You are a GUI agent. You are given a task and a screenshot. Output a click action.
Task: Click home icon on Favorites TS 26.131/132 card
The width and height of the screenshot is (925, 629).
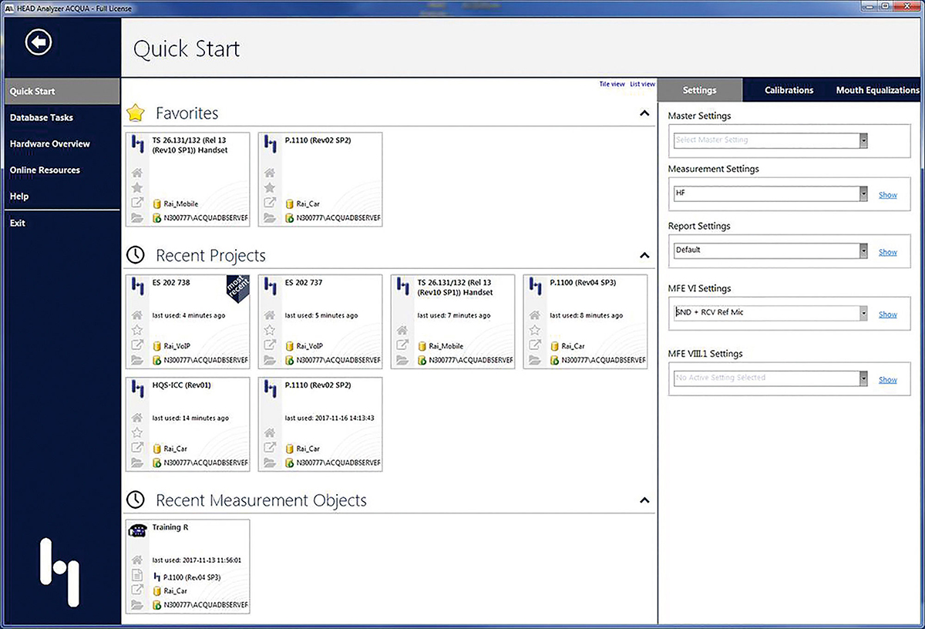137,173
